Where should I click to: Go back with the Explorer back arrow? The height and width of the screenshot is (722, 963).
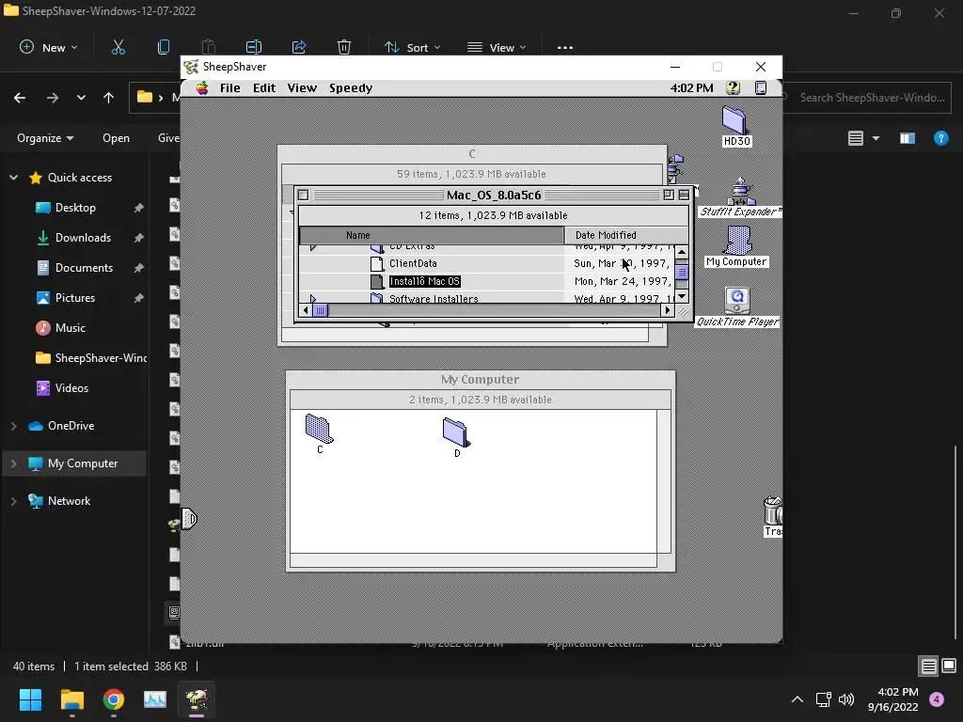pyautogui.click(x=20, y=98)
